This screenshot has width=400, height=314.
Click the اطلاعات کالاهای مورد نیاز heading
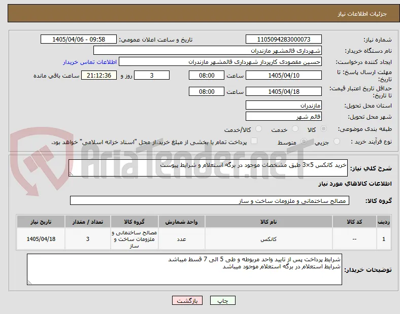pyautogui.click(x=355, y=184)
